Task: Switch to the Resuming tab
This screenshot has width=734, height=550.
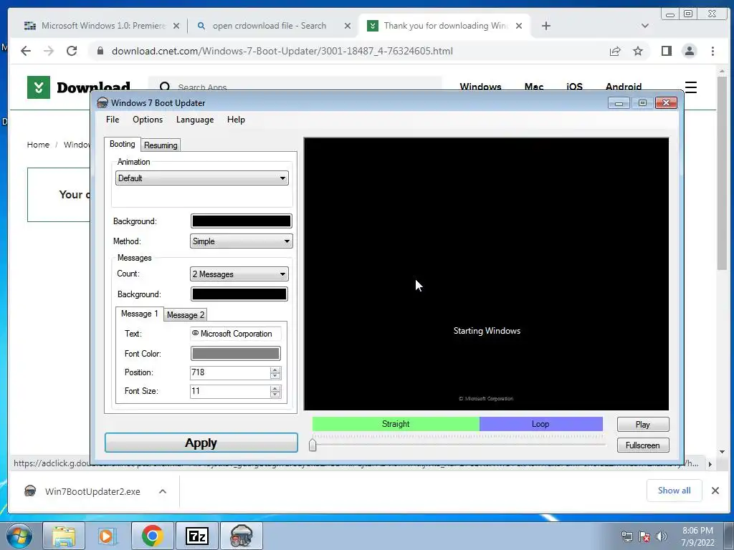Action: (x=161, y=145)
